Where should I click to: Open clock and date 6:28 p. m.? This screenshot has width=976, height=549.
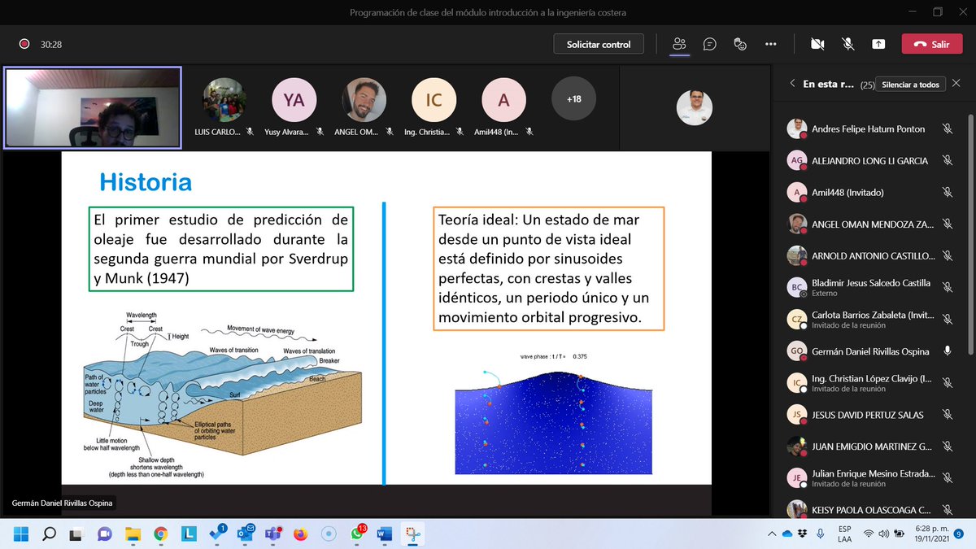933,534
